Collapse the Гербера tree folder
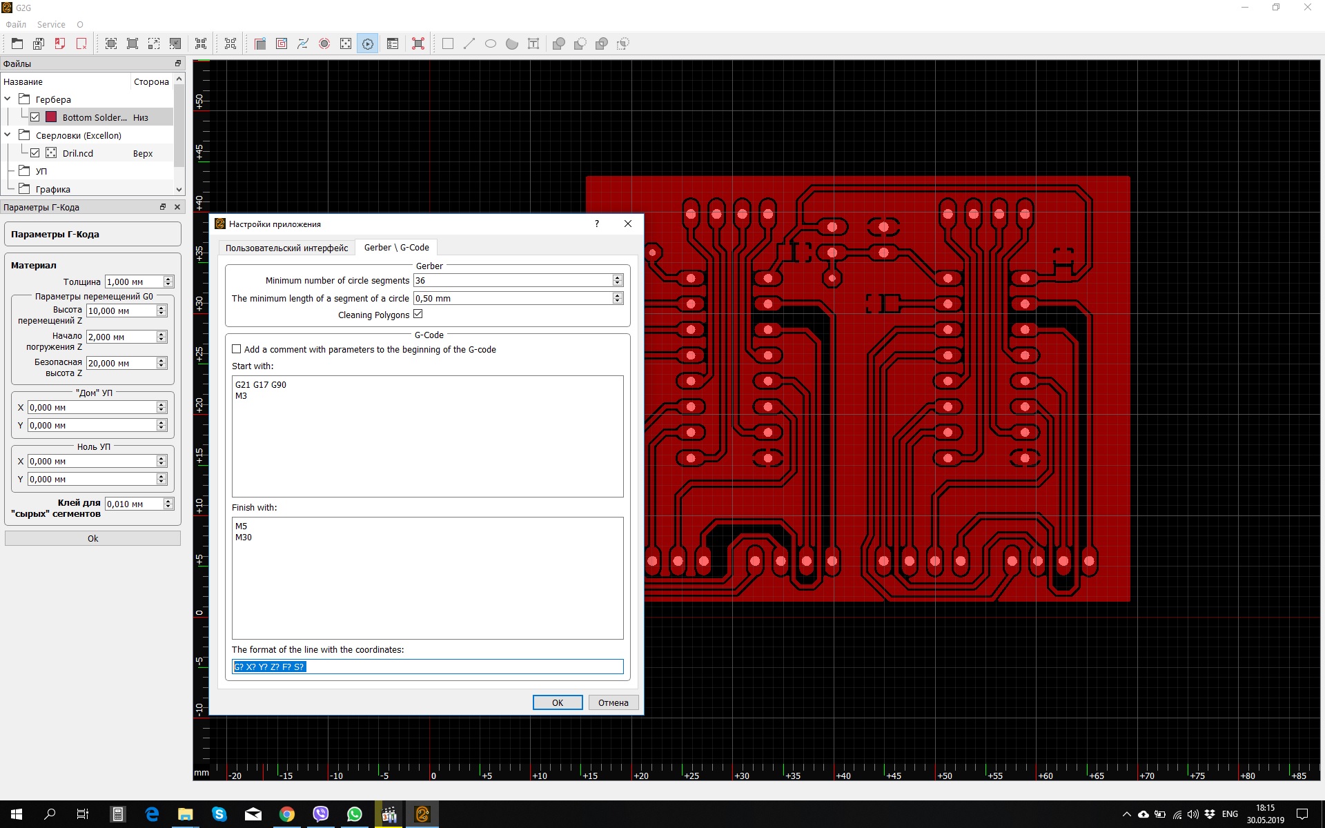 8,99
